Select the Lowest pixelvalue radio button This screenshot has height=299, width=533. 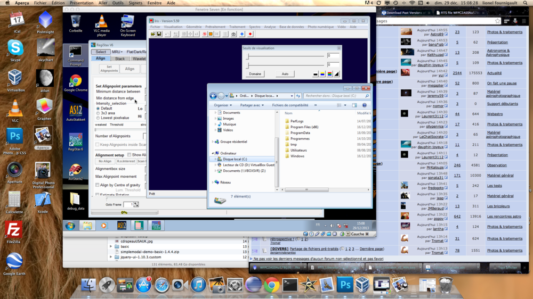tap(98, 118)
